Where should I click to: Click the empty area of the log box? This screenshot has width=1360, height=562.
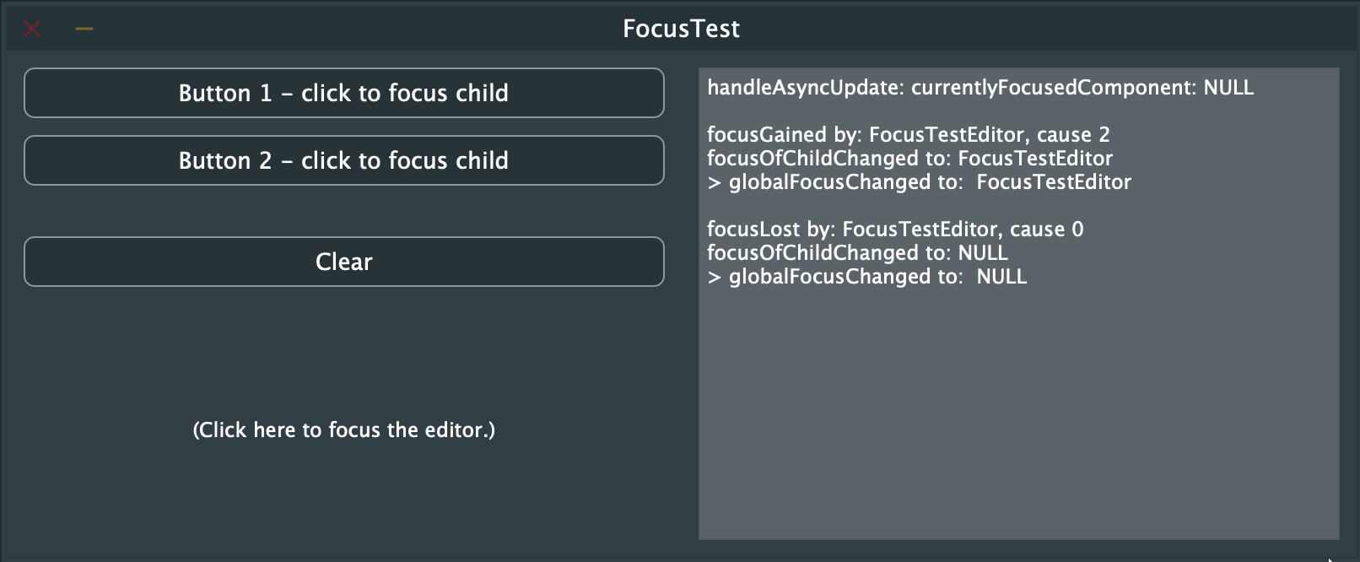pyautogui.click(x=1018, y=413)
